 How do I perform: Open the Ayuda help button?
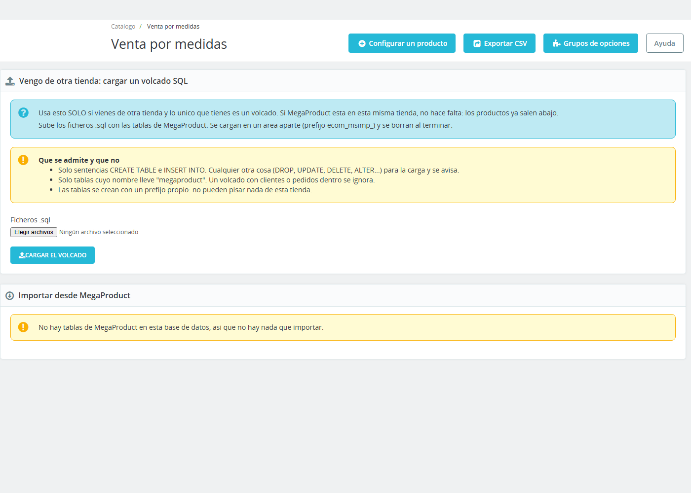click(x=664, y=43)
